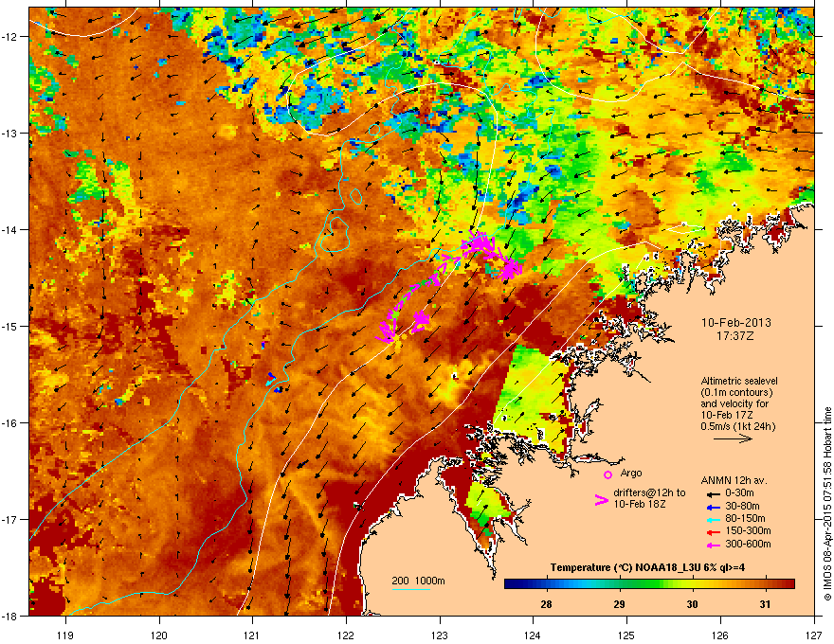The width and height of the screenshot is (834, 644).
Task: Click the blue 30-80m arrow legend icon
Action: (713, 507)
